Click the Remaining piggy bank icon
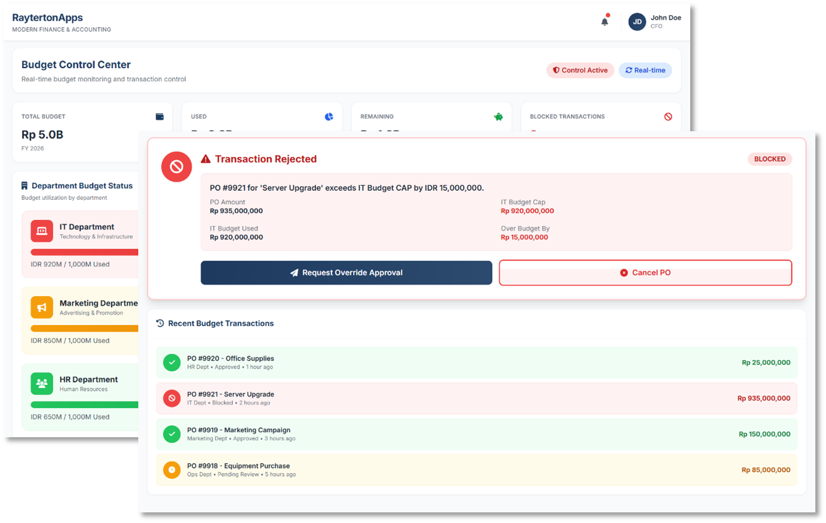The image size is (826, 523). click(x=498, y=117)
